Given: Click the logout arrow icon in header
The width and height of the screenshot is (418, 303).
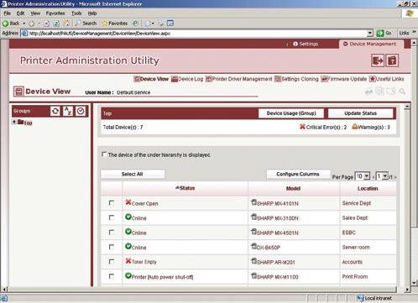Looking at the screenshot, I should pos(378,60).
